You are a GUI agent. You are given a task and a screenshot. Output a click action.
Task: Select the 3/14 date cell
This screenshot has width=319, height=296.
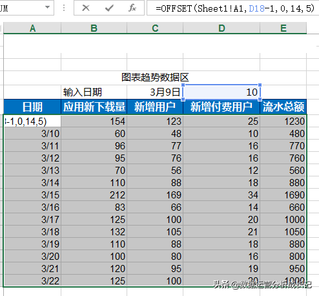pyautogui.click(x=32, y=183)
